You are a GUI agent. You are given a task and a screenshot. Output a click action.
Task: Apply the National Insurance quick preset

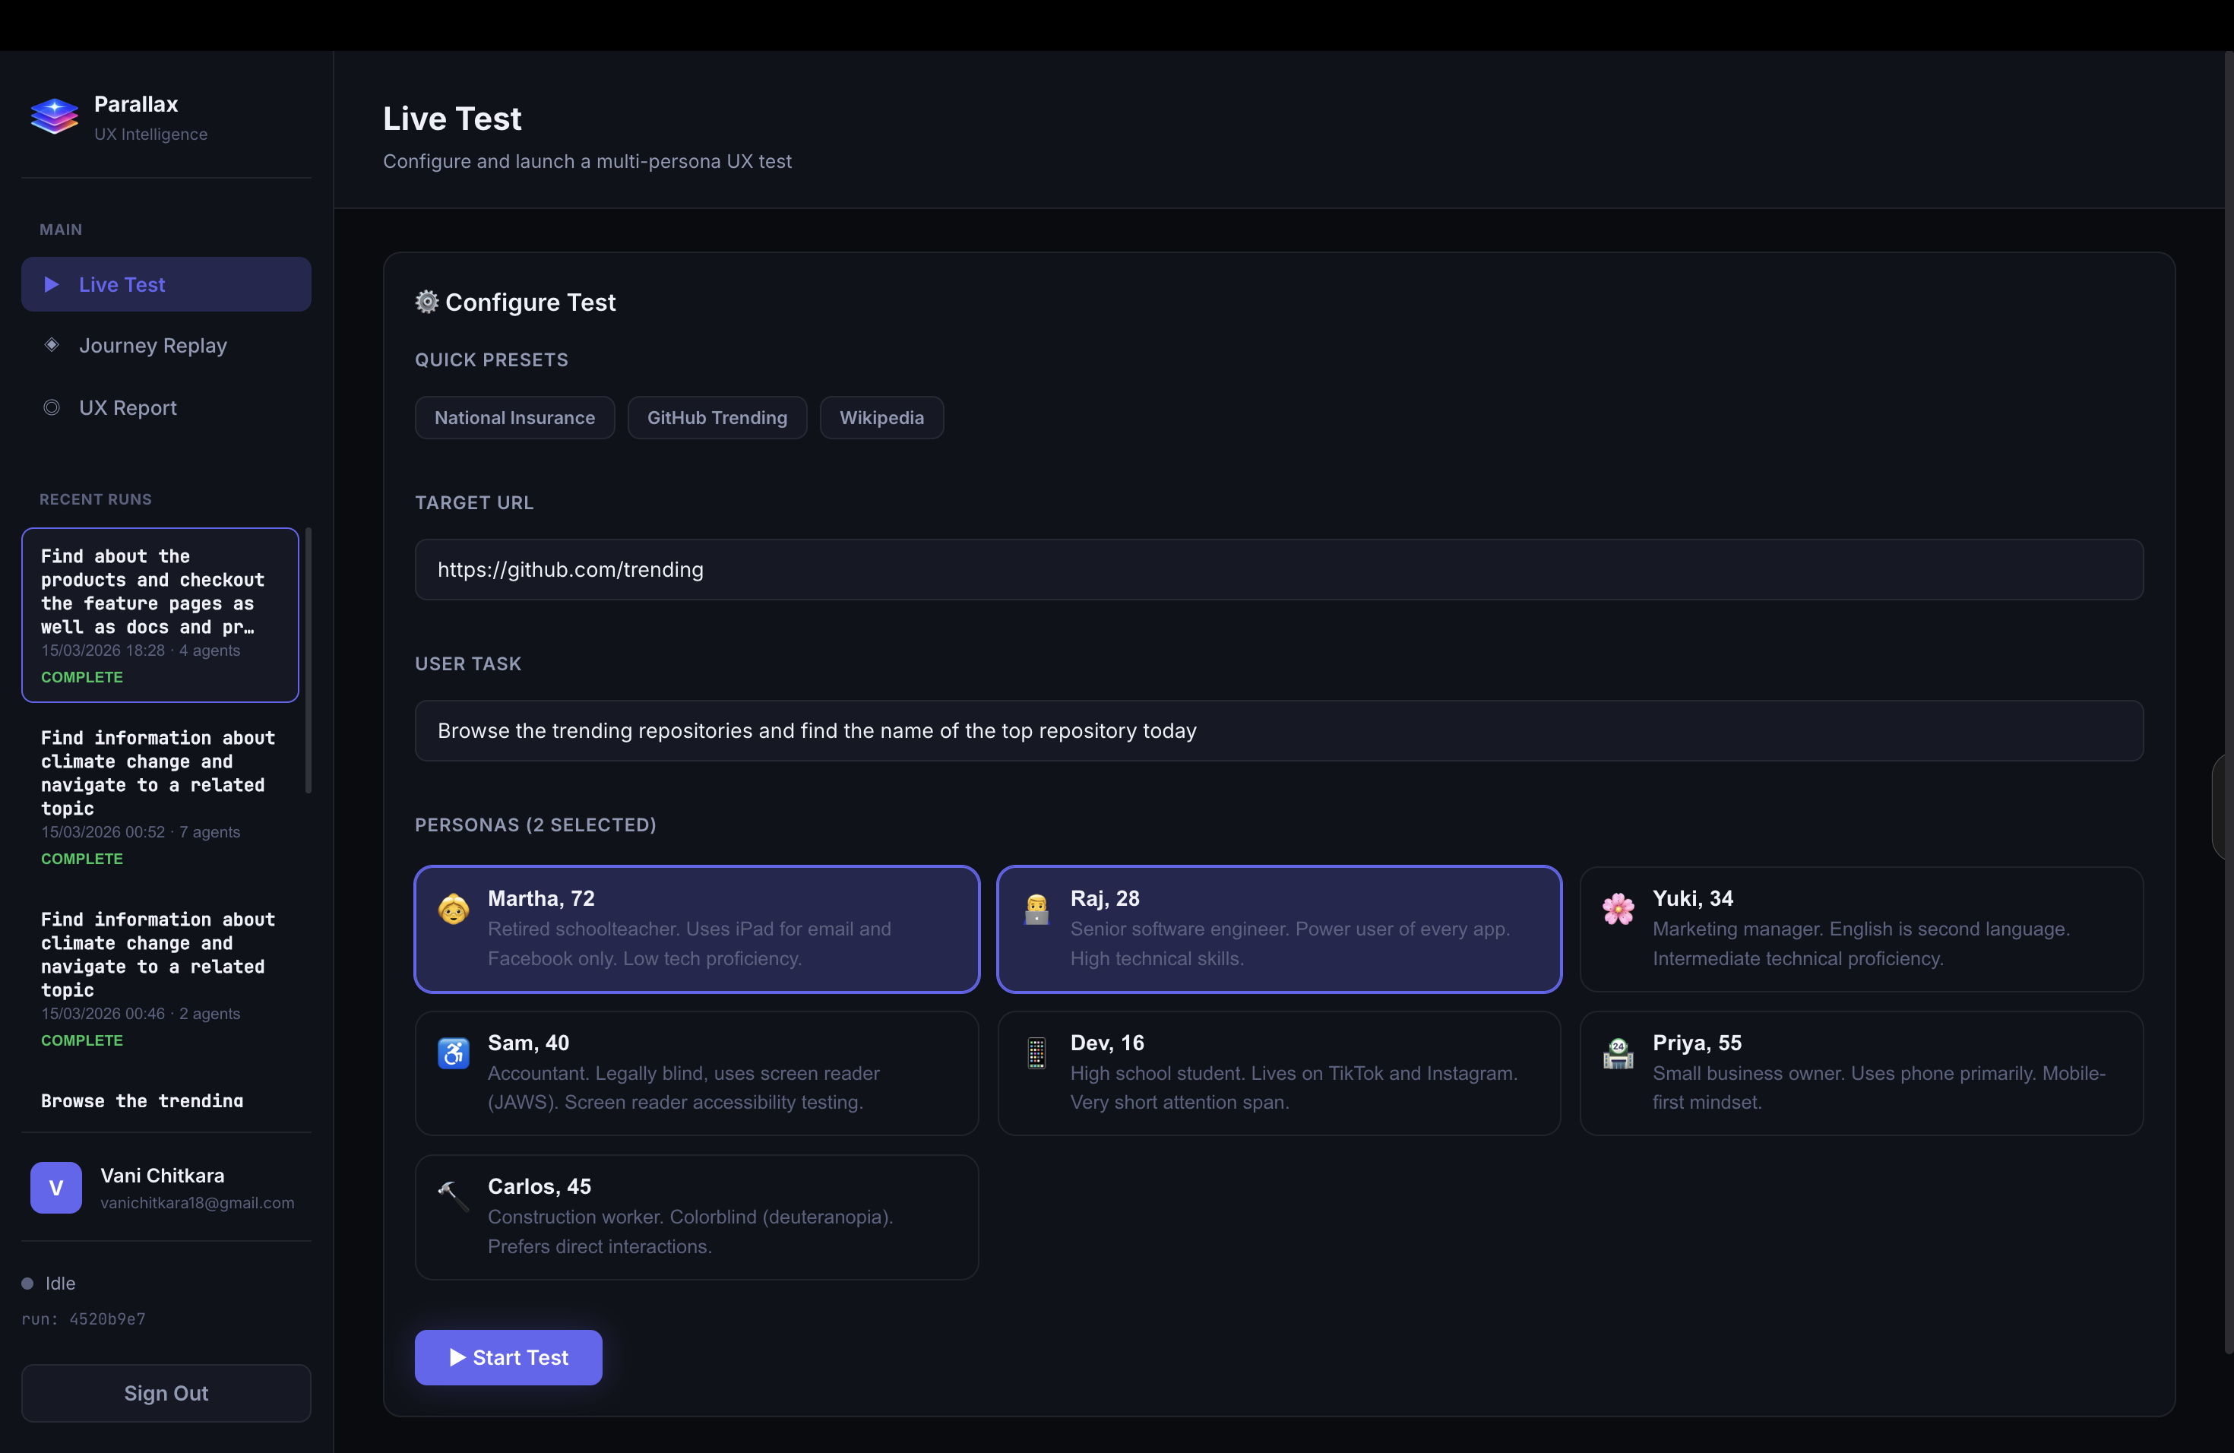[514, 418]
